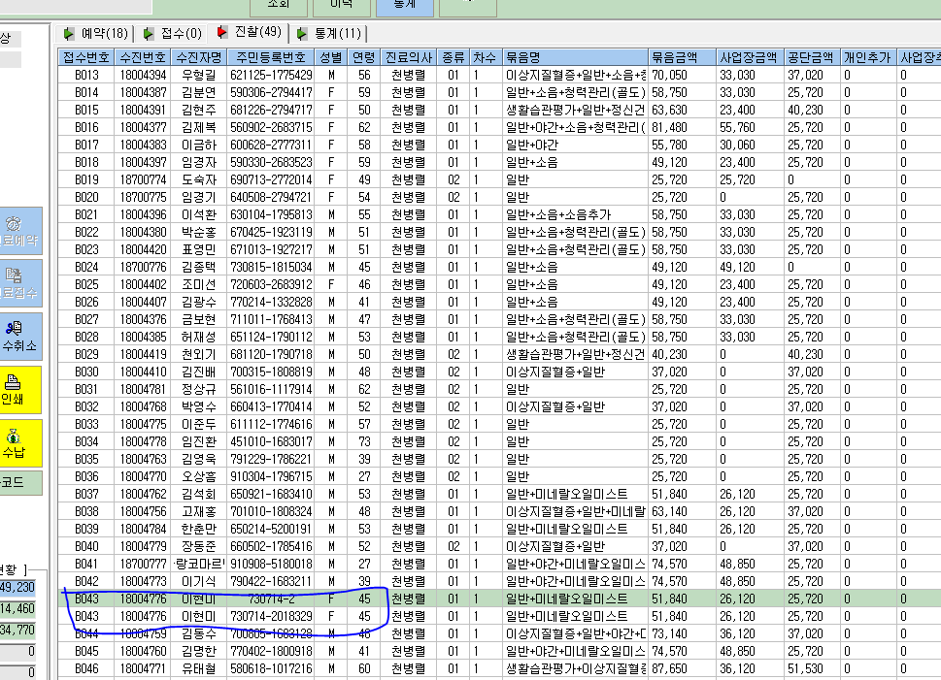Viewport: 941px width, 680px height.
Task: Click the 코드 button in sidebar
Action: (19, 483)
